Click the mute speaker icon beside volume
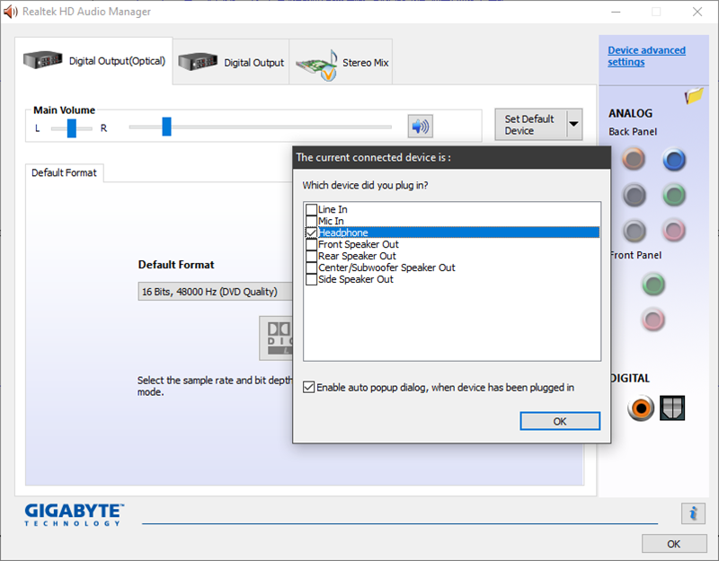 pyautogui.click(x=420, y=127)
